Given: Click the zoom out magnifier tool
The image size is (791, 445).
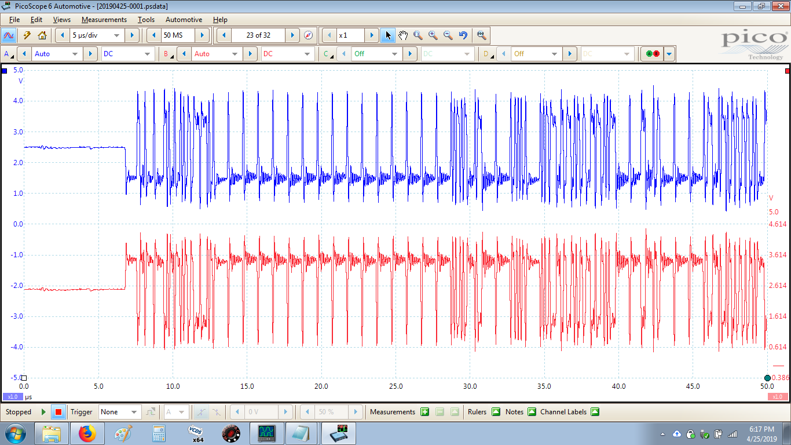Looking at the screenshot, I should (x=448, y=35).
